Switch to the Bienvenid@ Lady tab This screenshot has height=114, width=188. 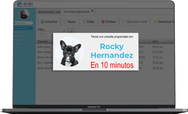(x=49, y=12)
